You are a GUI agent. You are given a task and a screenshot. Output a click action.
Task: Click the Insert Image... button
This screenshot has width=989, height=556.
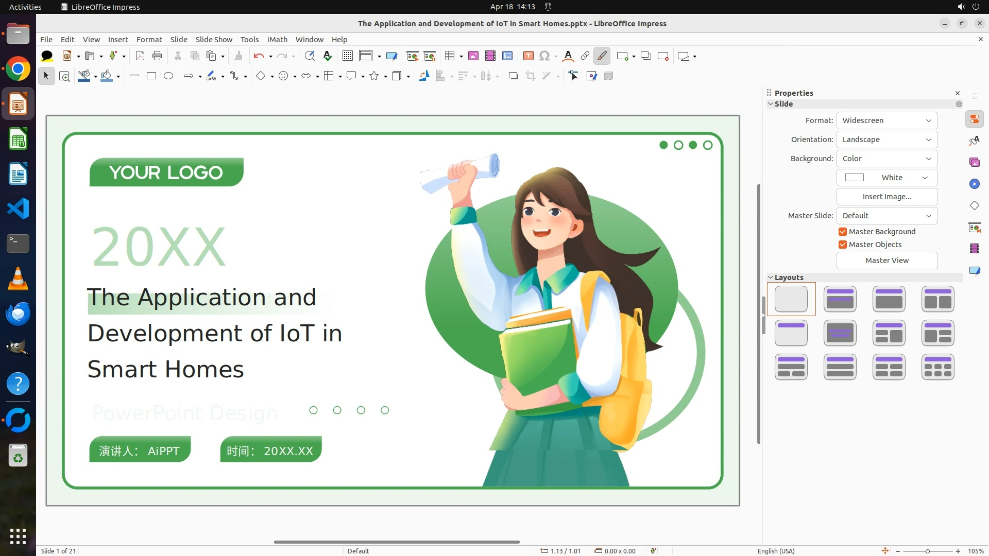pyautogui.click(x=886, y=197)
